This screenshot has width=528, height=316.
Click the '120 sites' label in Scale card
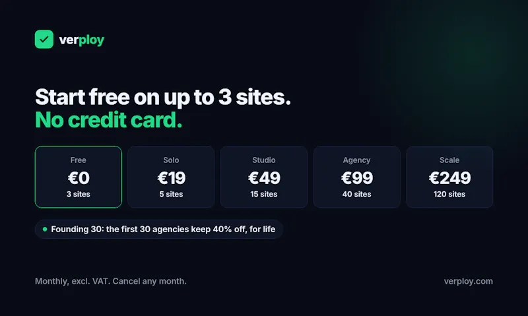click(449, 194)
